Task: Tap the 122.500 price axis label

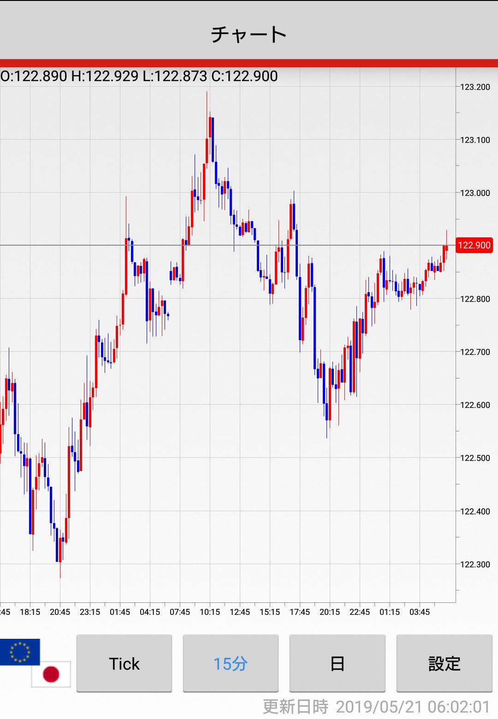Action: 475,458
